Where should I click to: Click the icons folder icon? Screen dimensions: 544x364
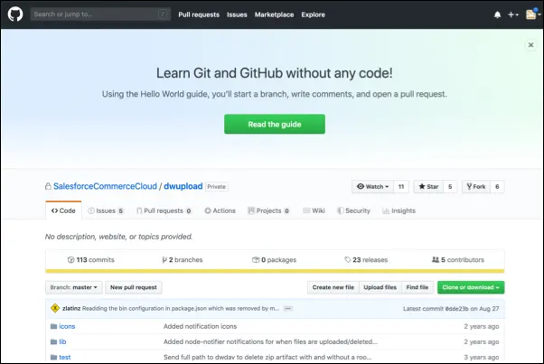pos(53,326)
